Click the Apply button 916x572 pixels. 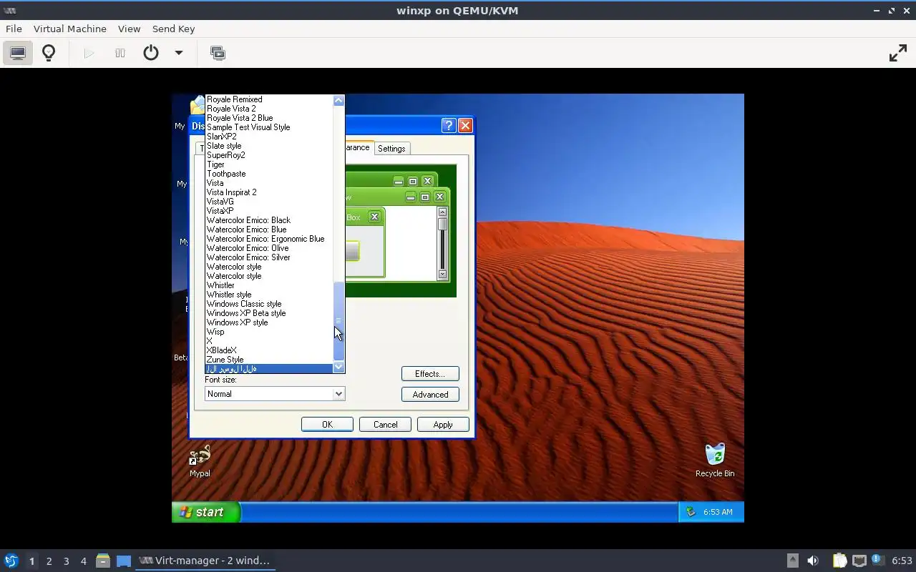443,425
